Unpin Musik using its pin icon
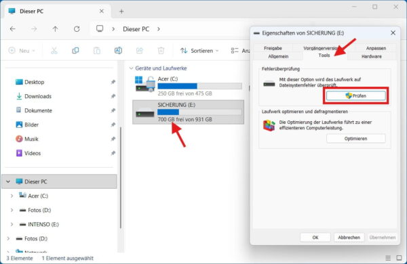Screen dimensions: 407x264 coord(113,139)
